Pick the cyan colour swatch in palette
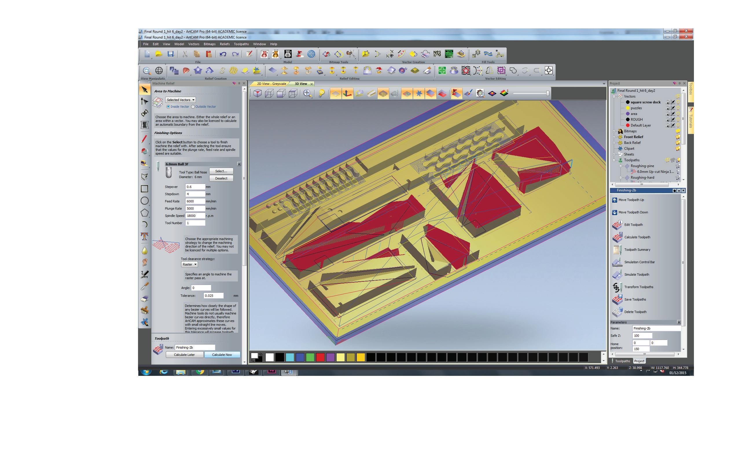Image resolution: width=735 pixels, height=452 pixels. (290, 358)
